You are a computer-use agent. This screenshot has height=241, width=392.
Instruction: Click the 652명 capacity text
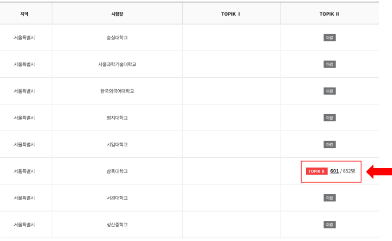pos(349,171)
